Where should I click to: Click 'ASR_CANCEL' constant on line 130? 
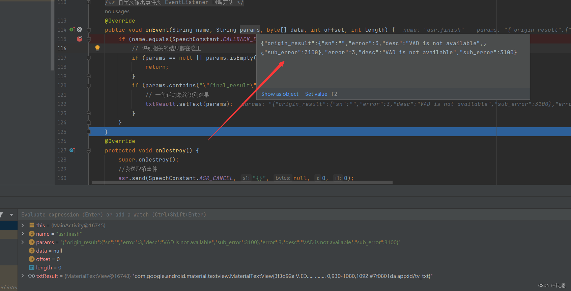pos(216,178)
